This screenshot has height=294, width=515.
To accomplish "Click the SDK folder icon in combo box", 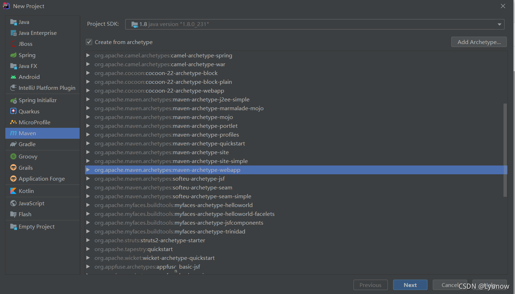I will click(135, 24).
